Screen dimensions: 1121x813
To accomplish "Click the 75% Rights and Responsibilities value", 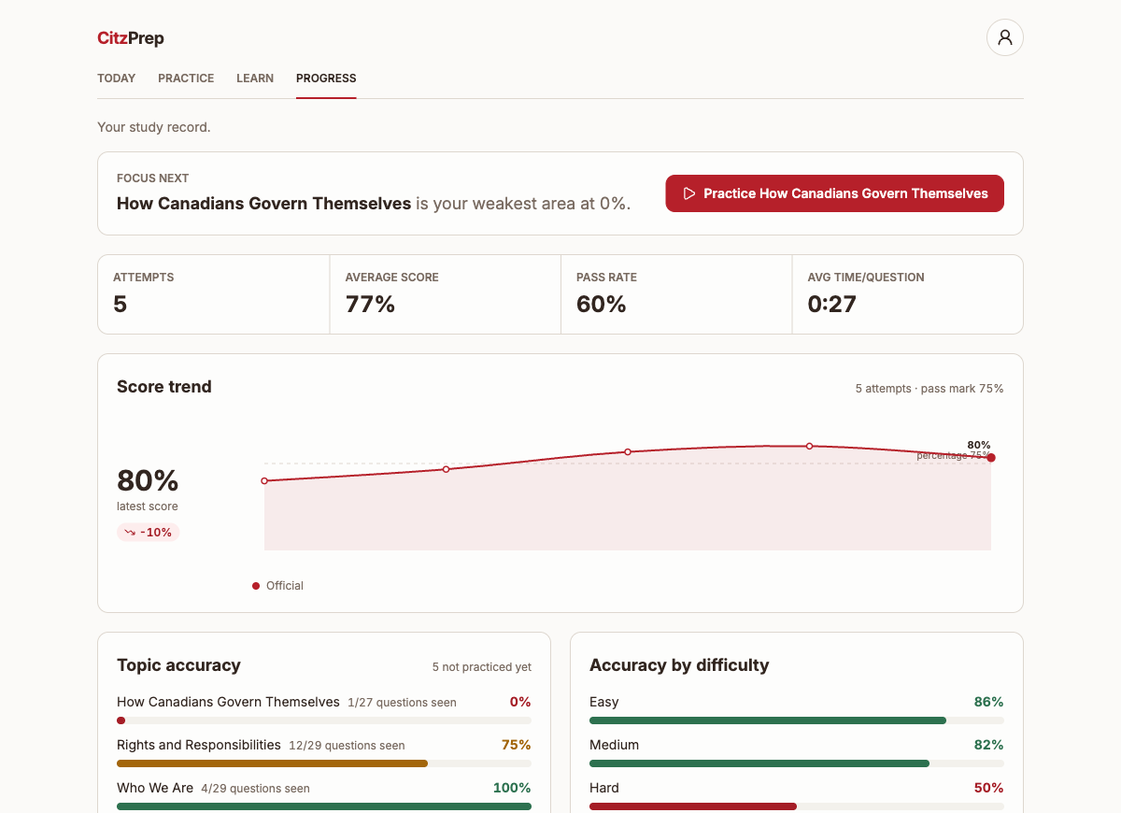I will point(517,745).
